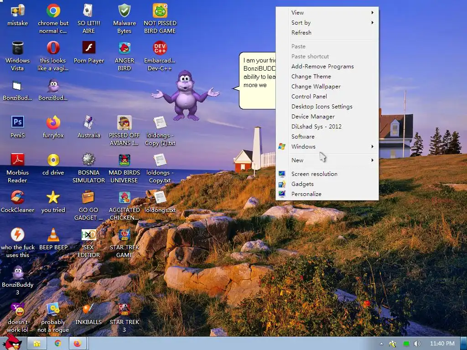Click Change Theme in context menu
The height and width of the screenshot is (350, 467).
click(327, 77)
